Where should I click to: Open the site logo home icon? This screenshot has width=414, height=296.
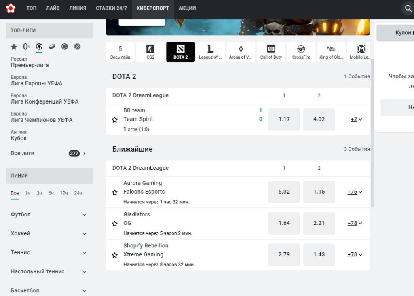click(11, 8)
